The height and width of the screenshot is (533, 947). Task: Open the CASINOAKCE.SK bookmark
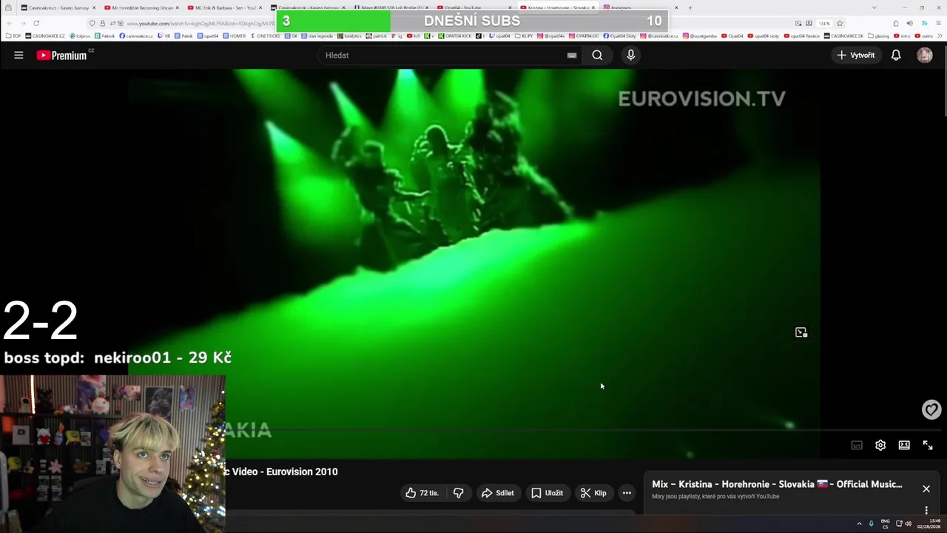[x=844, y=36]
